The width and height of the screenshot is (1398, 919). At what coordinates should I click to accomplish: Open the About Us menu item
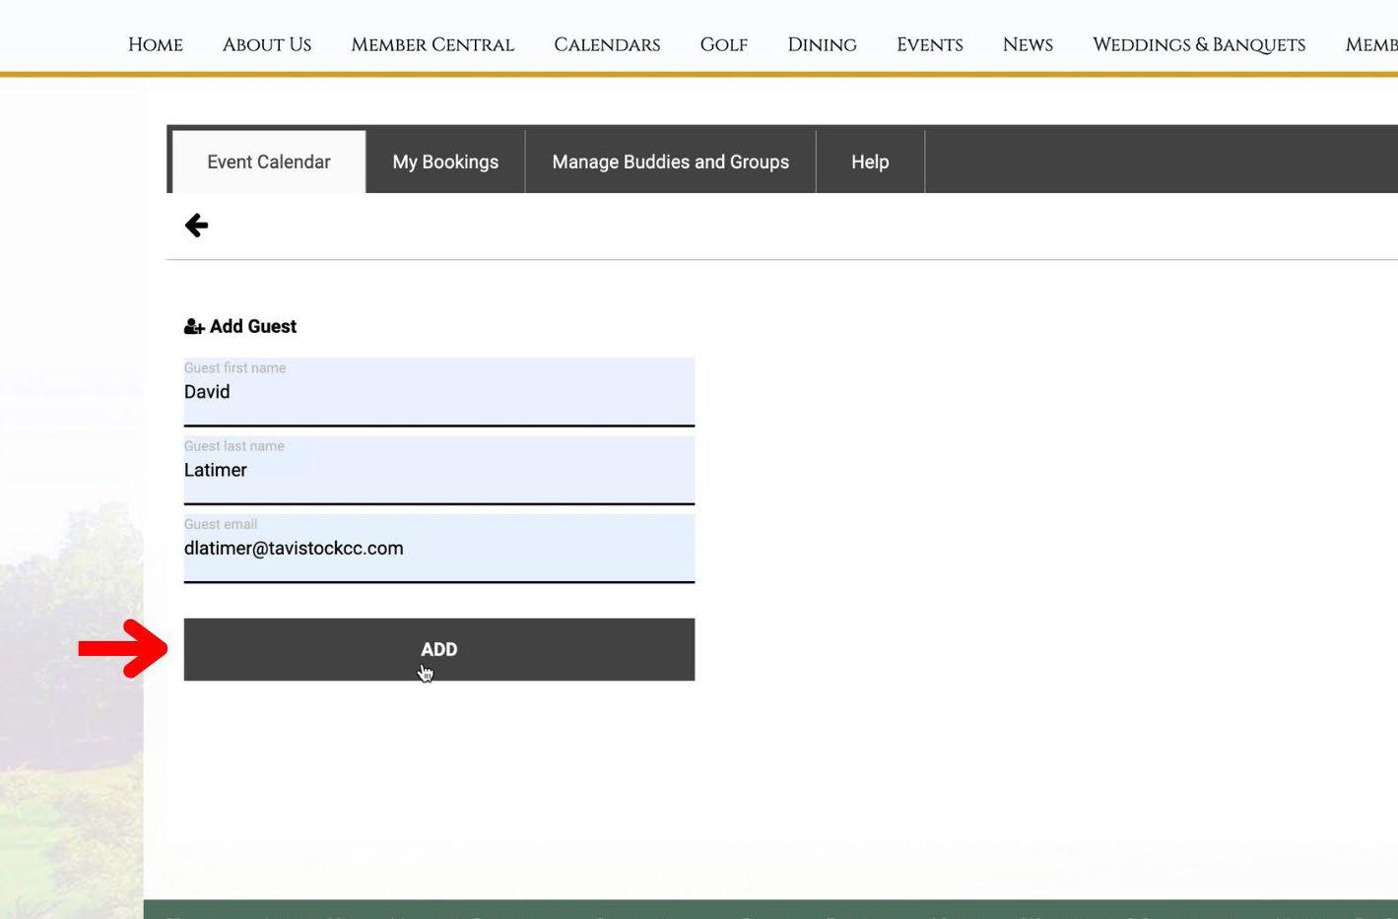pyautogui.click(x=267, y=44)
